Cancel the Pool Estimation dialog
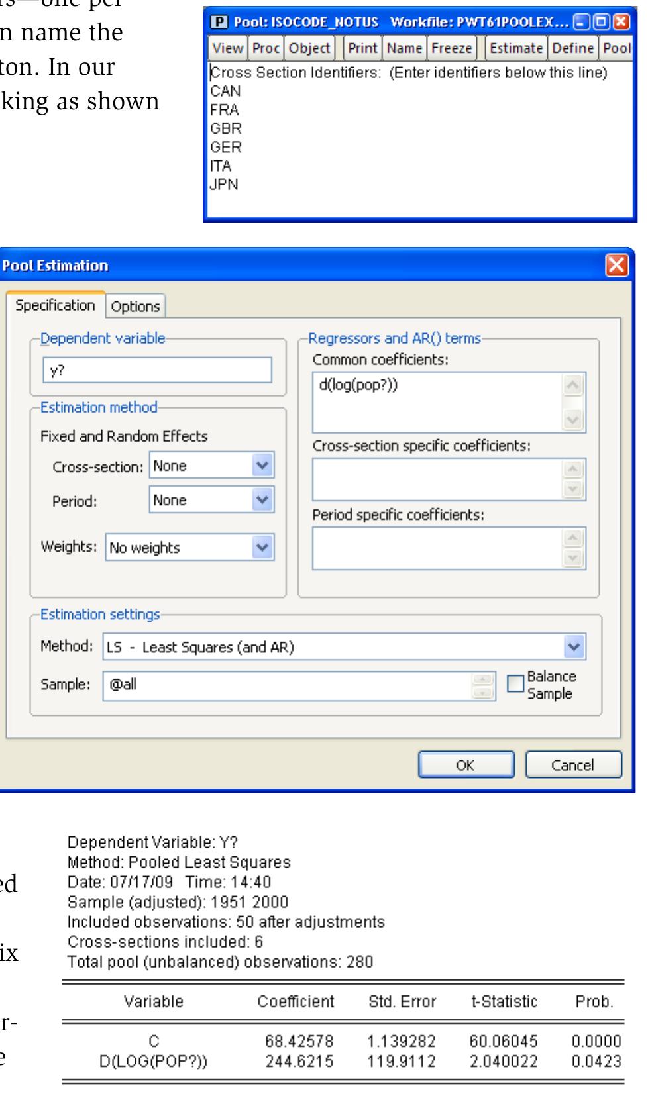 coord(573,765)
